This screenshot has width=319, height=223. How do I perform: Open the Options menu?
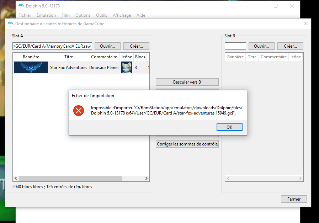pyautogui.click(x=83, y=15)
